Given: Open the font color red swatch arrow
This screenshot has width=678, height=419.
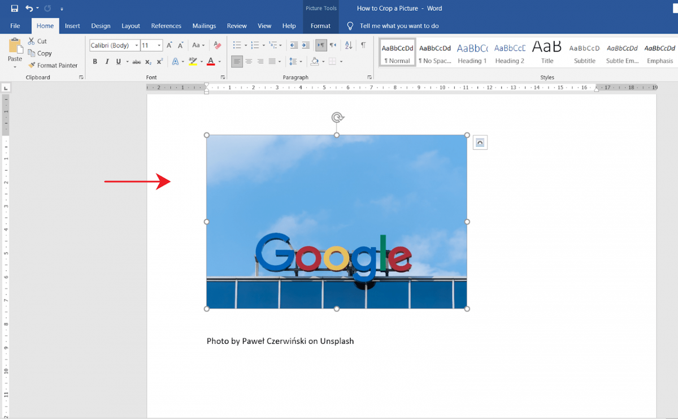Looking at the screenshot, I should [219, 61].
